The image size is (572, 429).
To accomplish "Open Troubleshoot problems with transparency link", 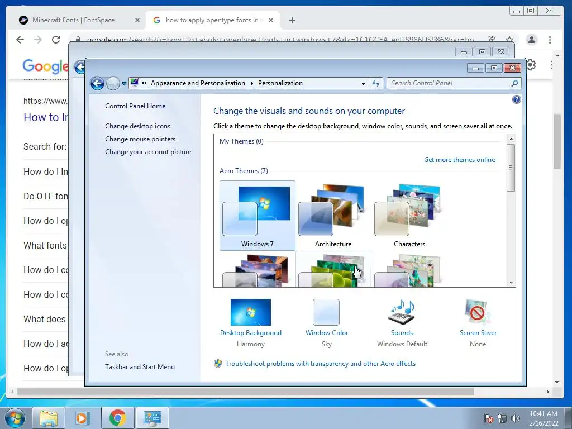I will (x=320, y=364).
